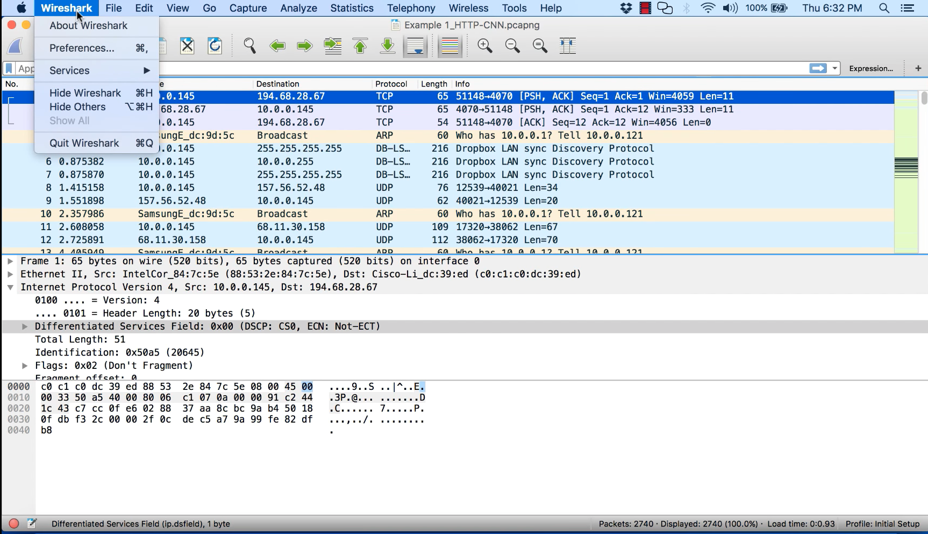Toggle packet colorization rules icon
This screenshot has width=928, height=534.
tap(449, 46)
